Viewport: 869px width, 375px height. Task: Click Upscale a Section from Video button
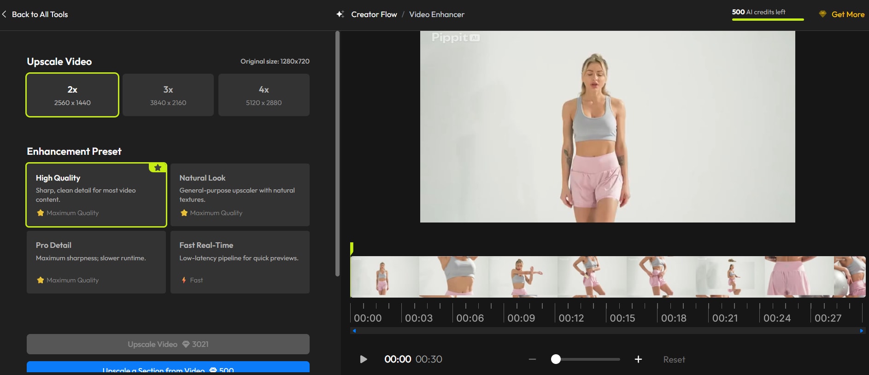coord(168,368)
